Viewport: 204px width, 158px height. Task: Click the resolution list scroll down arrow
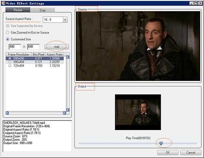(68, 110)
